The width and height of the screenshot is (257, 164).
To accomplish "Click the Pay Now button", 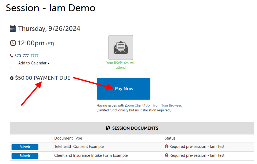I will tap(123, 89).
